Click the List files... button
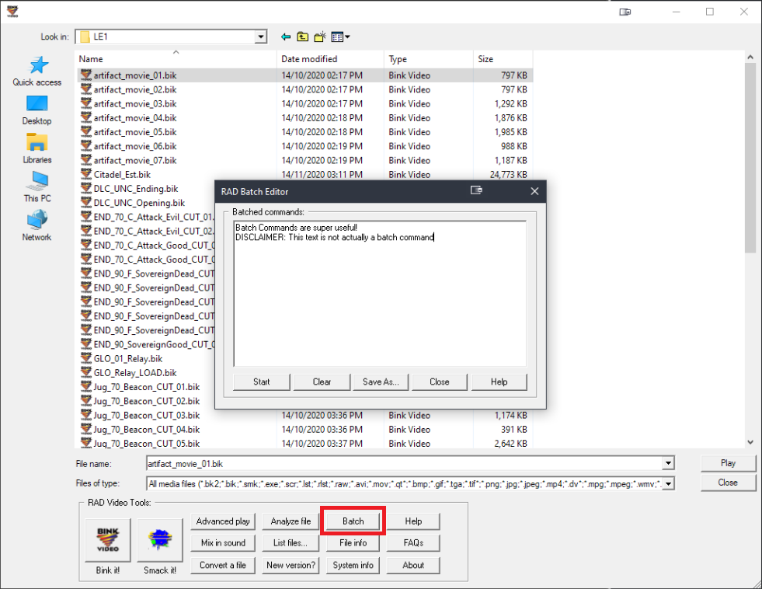762x589 pixels. pyautogui.click(x=291, y=543)
